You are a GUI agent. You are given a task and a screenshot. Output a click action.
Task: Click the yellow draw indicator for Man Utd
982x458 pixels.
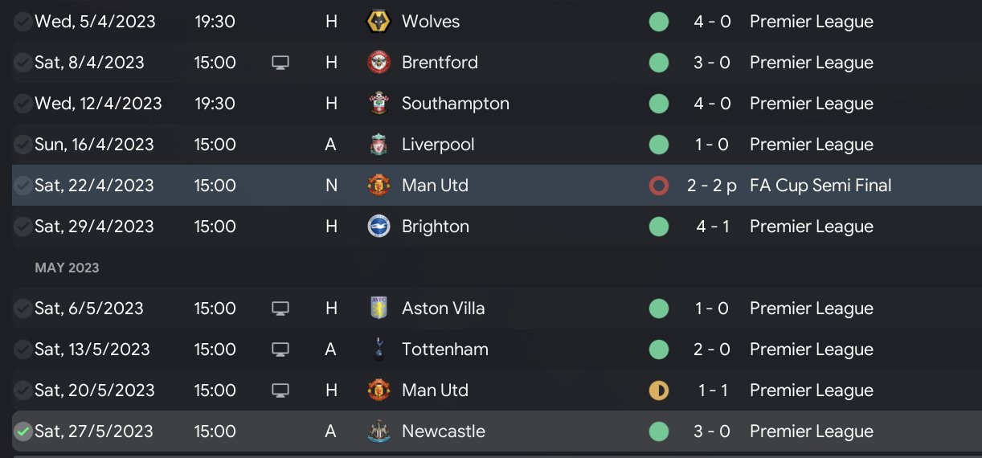[x=659, y=391]
